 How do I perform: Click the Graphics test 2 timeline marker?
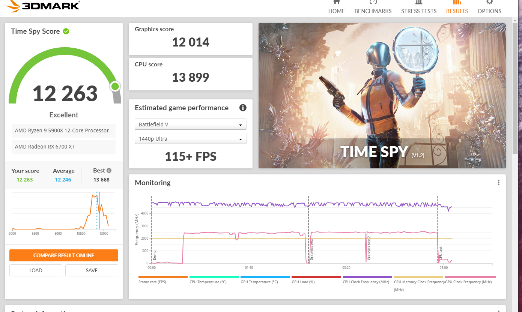(369, 247)
